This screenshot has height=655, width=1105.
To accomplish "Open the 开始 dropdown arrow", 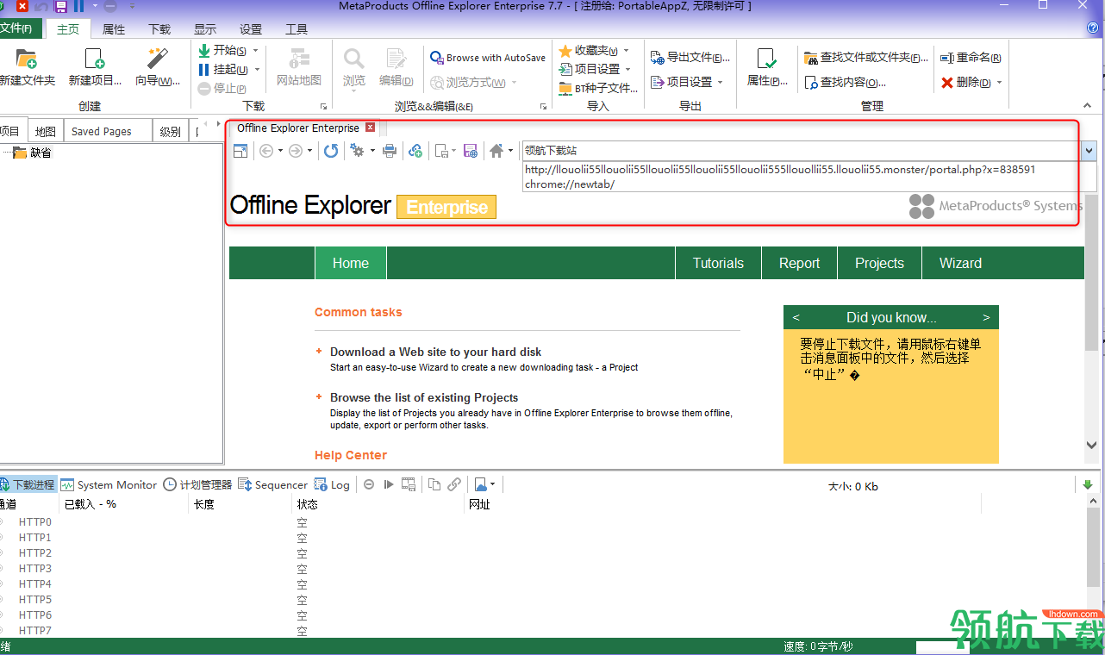I will (x=256, y=50).
